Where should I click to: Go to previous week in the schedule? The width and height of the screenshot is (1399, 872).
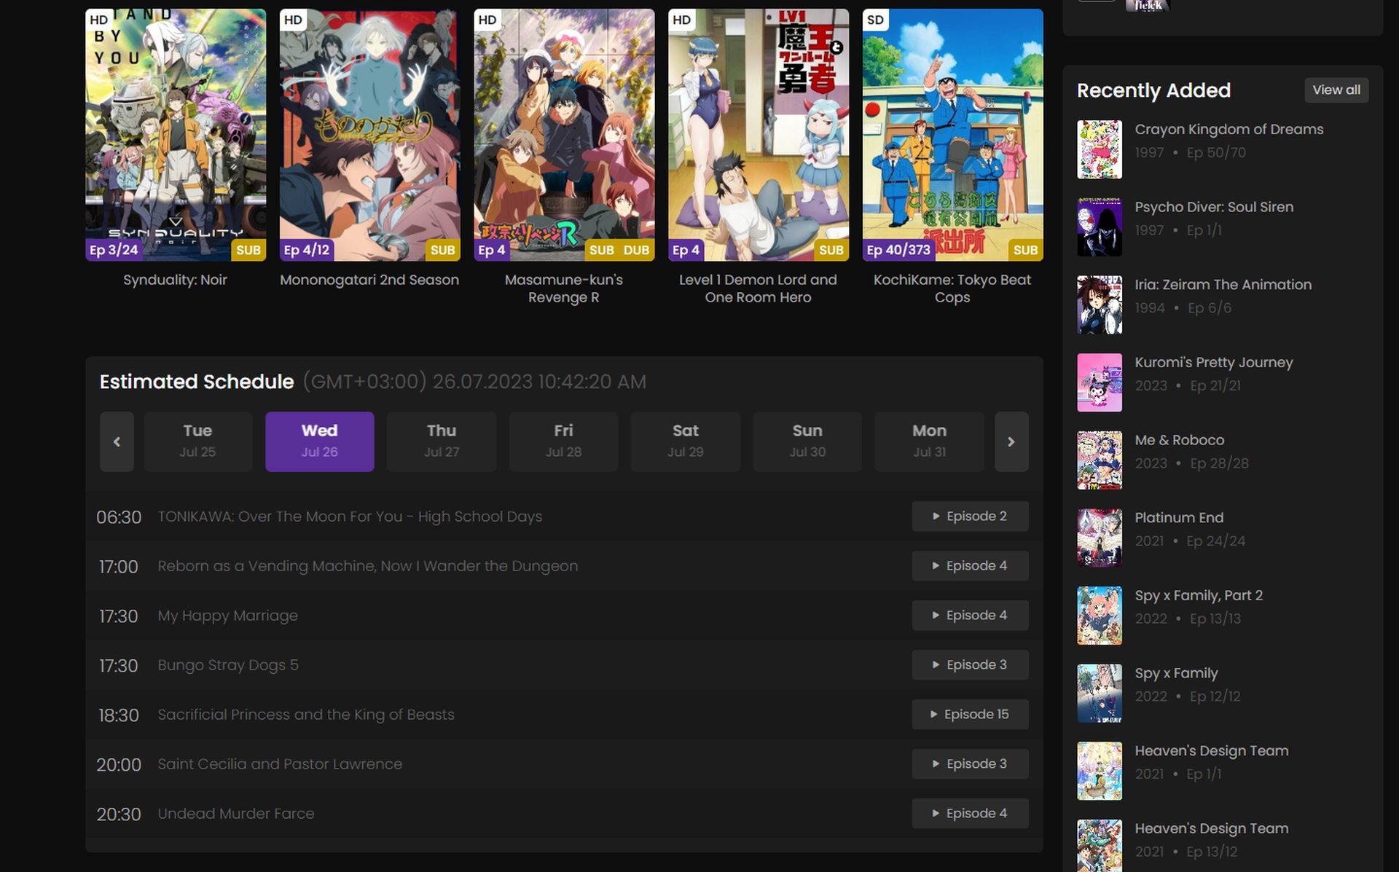tap(117, 441)
